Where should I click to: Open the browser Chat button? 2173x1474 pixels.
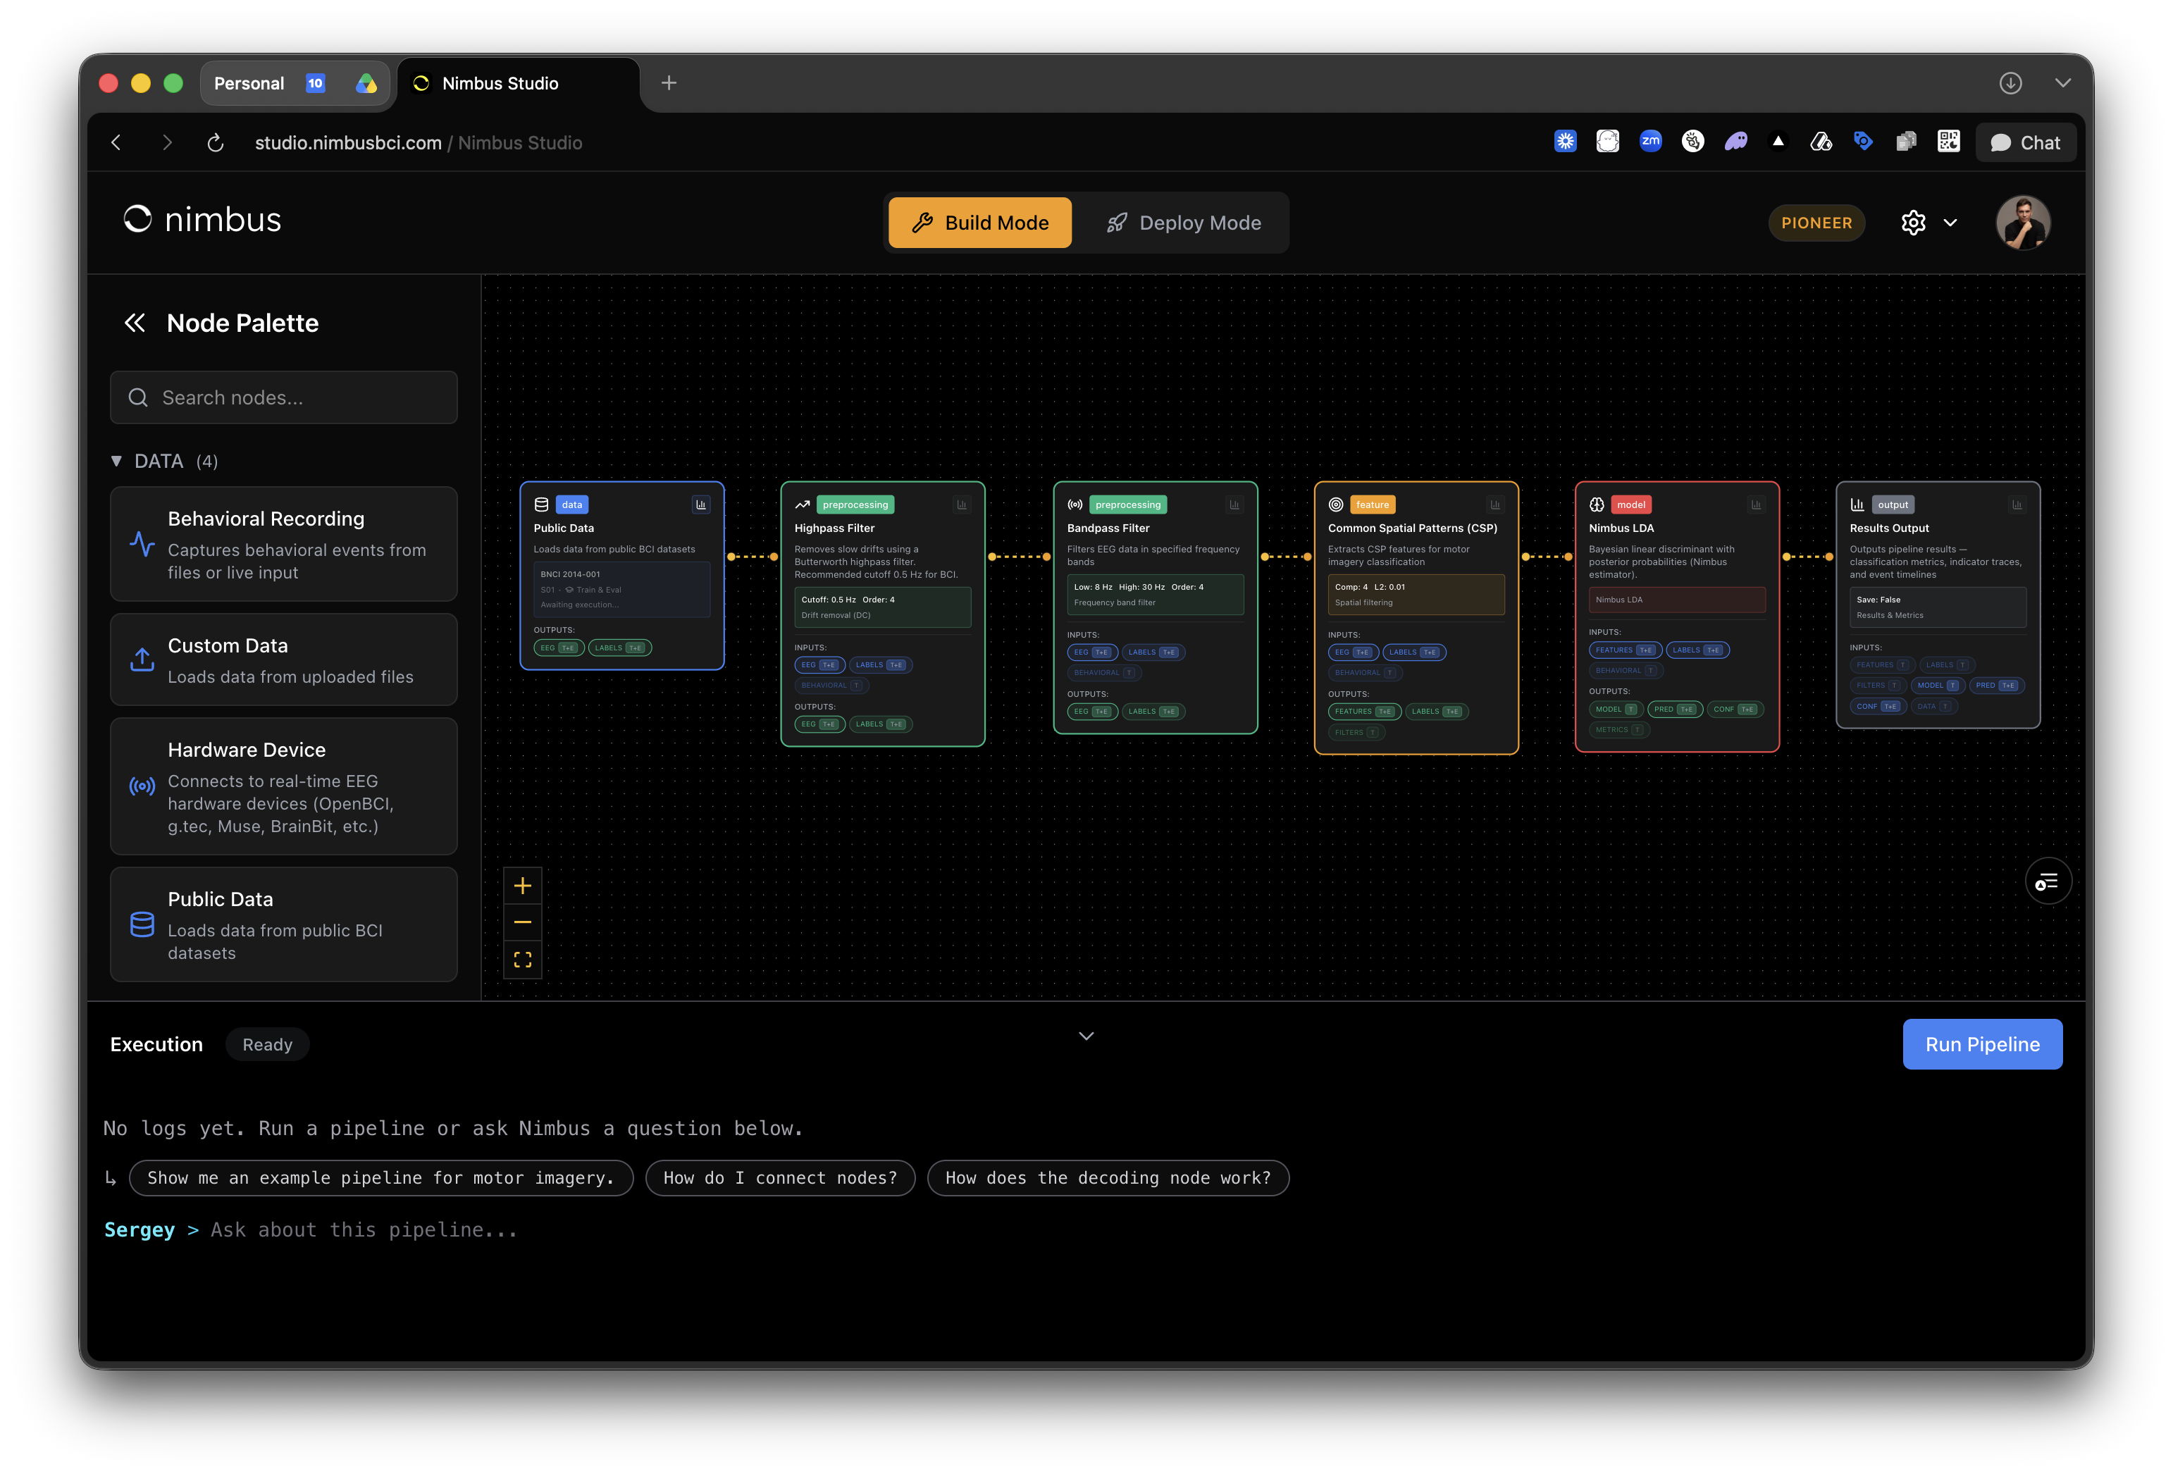coord(2025,143)
